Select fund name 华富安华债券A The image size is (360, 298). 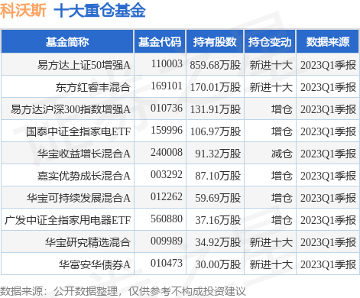[95, 264]
